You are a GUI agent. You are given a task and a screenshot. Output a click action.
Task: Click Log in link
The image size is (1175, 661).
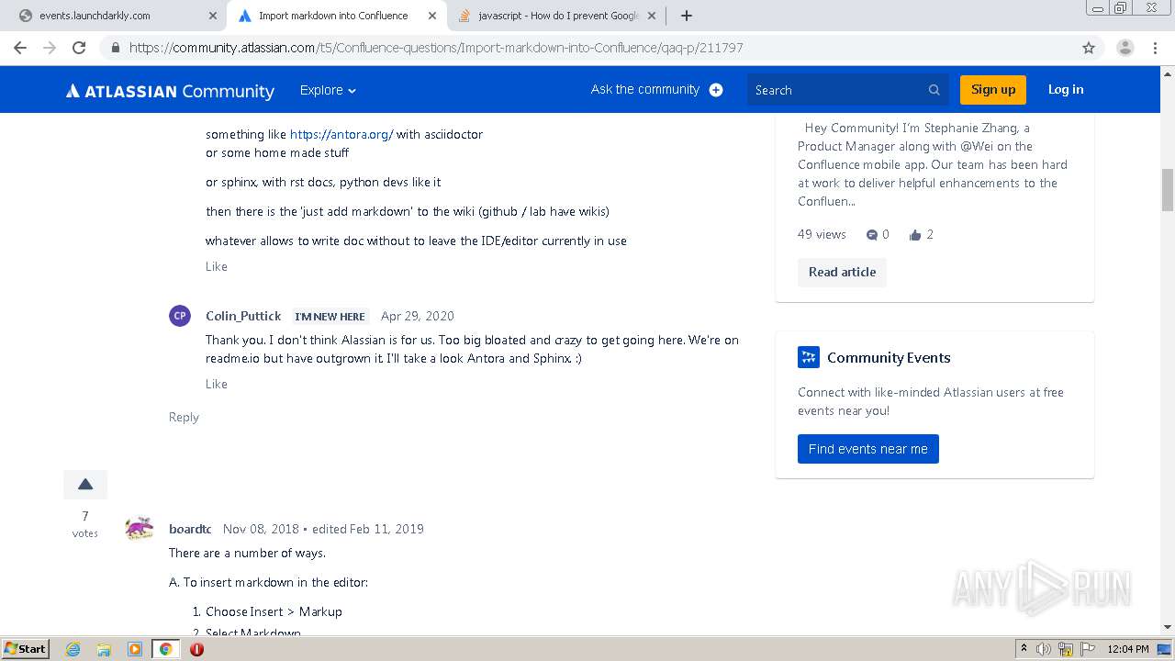point(1066,89)
